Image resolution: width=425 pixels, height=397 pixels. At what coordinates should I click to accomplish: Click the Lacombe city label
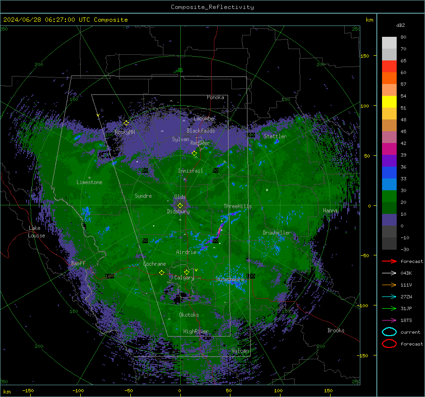[204, 118]
